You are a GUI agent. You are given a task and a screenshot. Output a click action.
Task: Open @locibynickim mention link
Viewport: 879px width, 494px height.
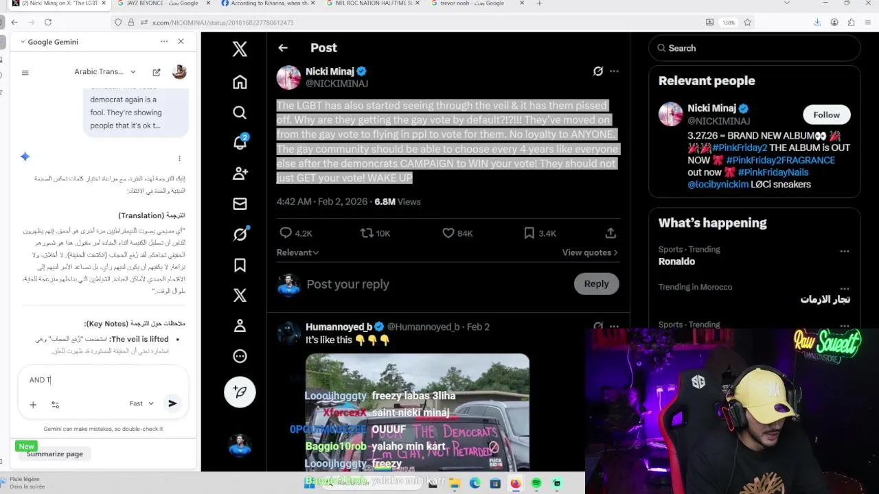(718, 184)
